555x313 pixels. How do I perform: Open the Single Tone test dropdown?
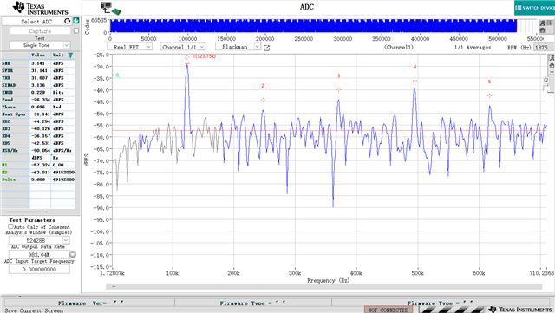pyautogui.click(x=40, y=45)
